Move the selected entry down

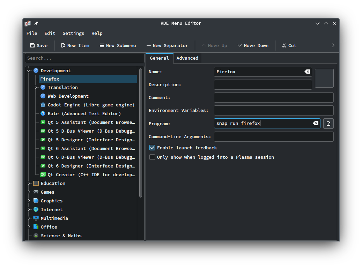pos(253,45)
